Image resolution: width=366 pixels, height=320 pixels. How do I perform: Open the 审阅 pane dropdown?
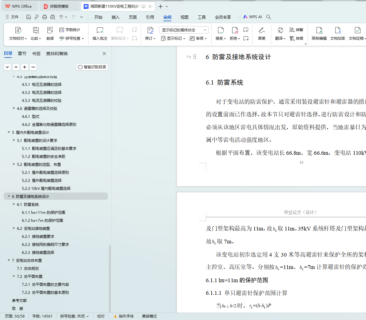tap(198, 38)
